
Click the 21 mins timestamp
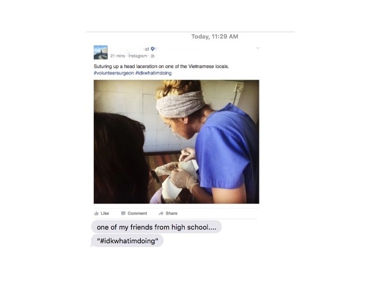tap(117, 56)
